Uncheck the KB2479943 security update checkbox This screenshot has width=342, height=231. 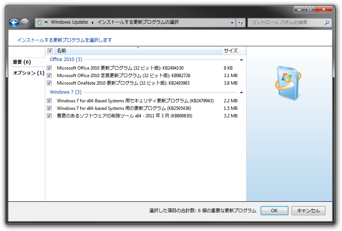(x=49, y=100)
